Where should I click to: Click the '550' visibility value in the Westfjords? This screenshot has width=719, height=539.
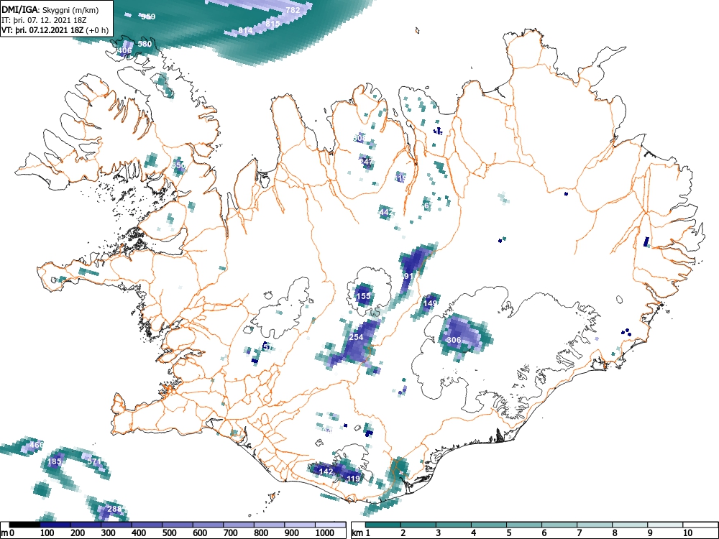pyautogui.click(x=178, y=165)
